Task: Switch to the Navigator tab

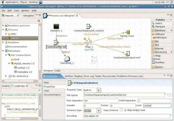Action: coord(29,16)
